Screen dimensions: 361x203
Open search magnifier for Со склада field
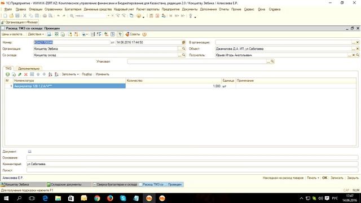tap(183, 55)
